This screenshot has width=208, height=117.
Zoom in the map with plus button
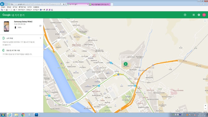click(x=205, y=106)
